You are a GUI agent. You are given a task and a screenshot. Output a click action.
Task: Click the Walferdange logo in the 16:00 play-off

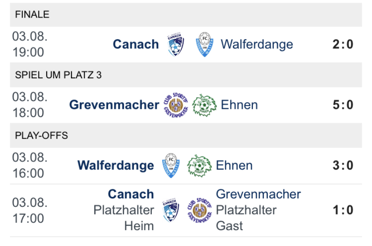pyautogui.click(x=170, y=165)
